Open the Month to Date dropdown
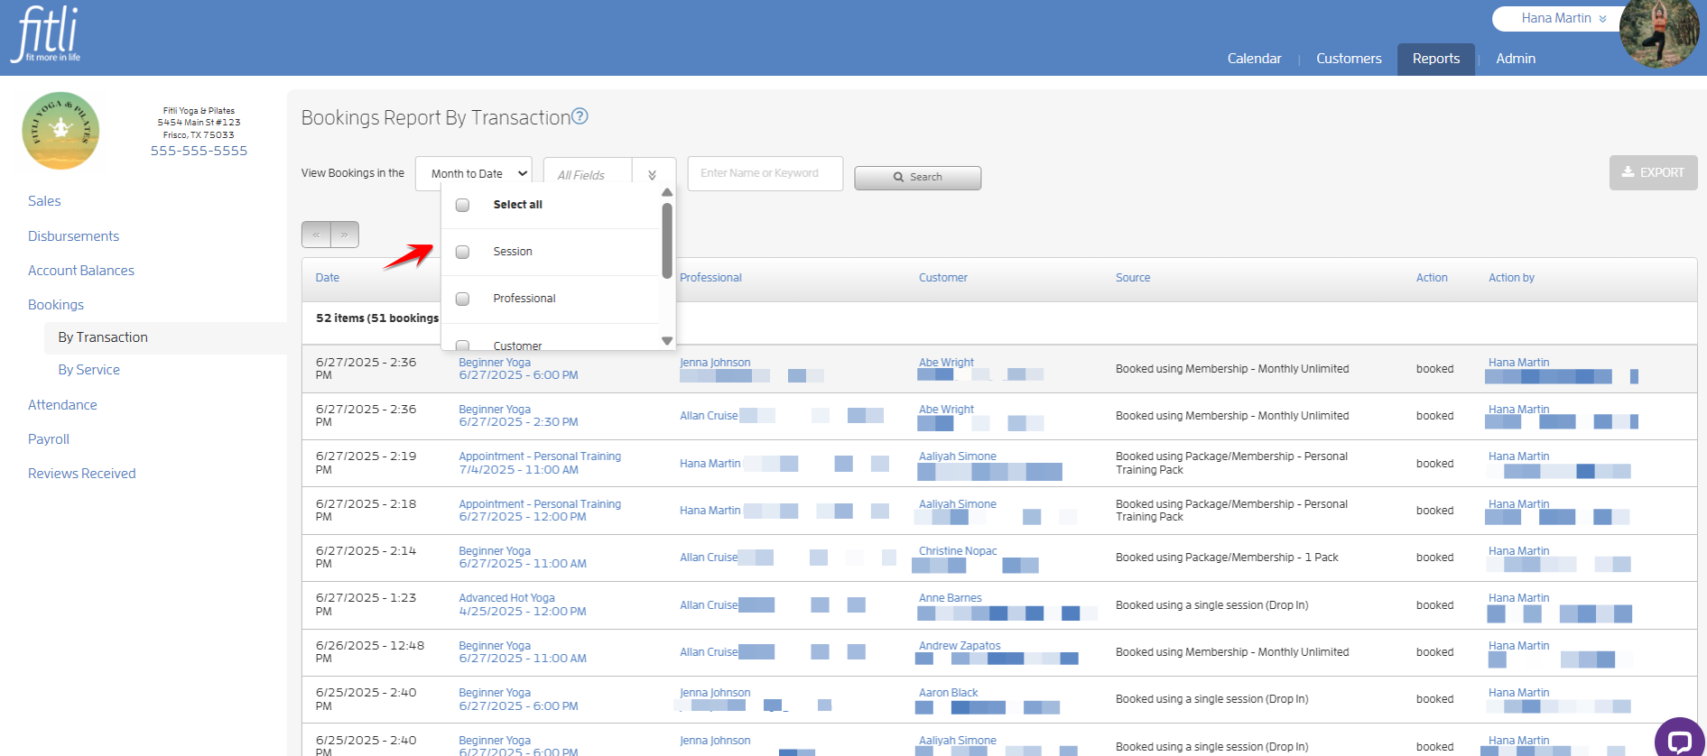This screenshot has width=1707, height=756. (x=474, y=173)
